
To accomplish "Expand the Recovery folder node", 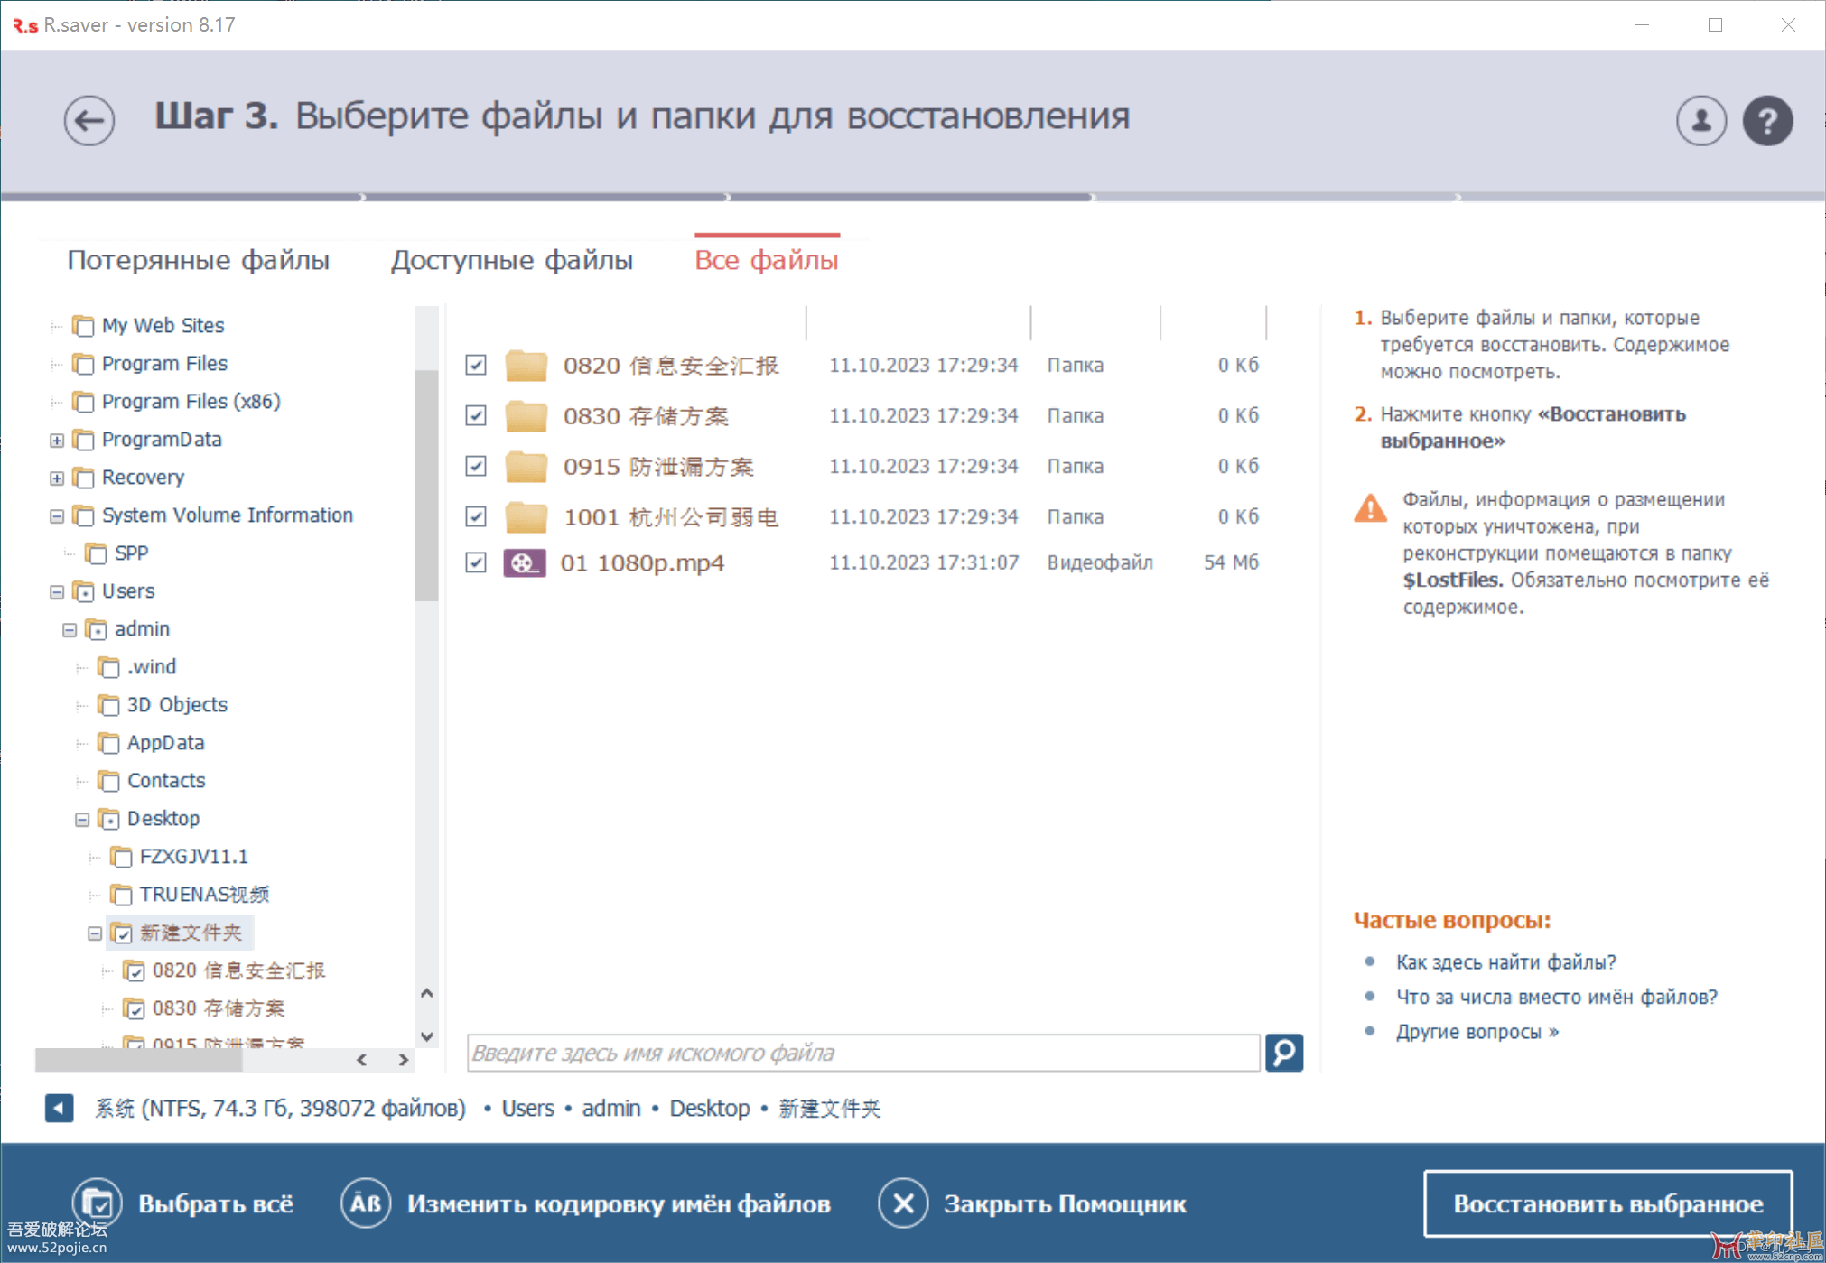I will (57, 478).
